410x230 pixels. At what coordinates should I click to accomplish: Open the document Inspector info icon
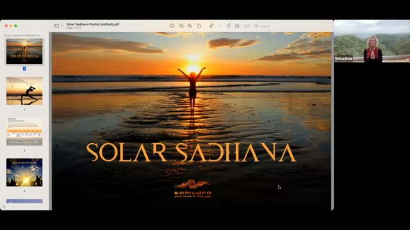tap(172, 26)
